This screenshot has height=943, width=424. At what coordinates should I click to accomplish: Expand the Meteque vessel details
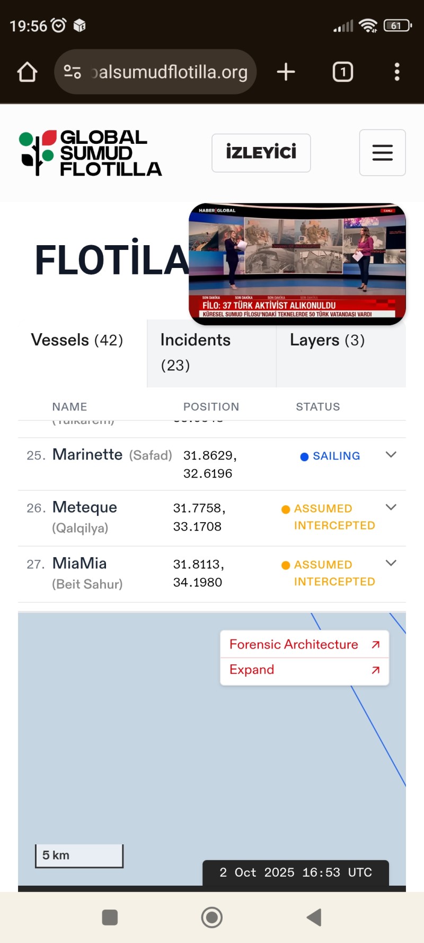391,507
